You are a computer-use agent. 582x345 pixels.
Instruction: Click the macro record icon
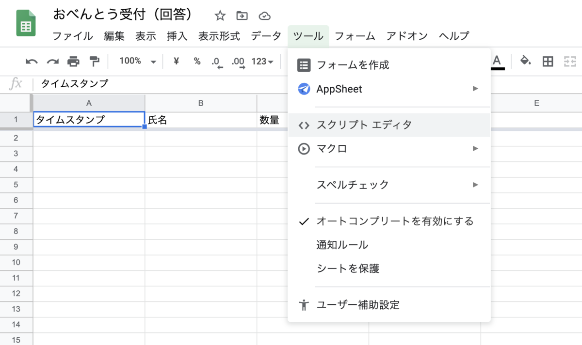point(304,149)
